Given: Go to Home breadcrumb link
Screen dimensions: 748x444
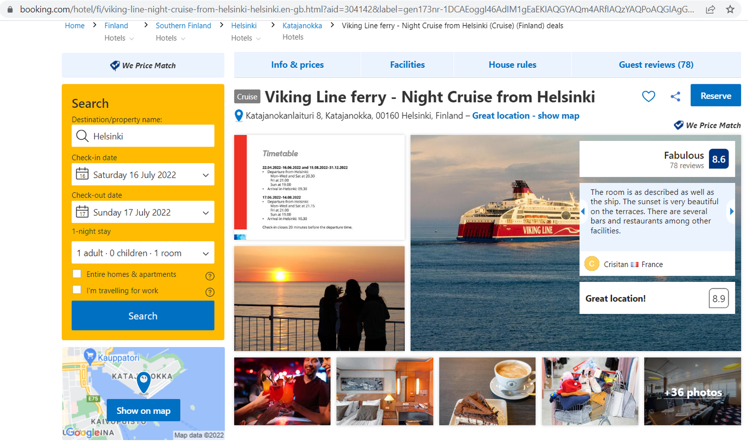Looking at the screenshot, I should 75,25.
